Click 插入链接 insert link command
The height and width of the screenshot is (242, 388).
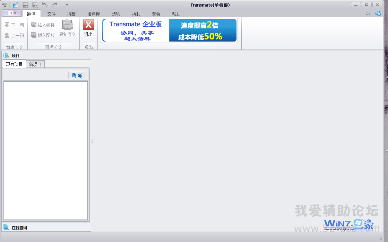point(43,25)
